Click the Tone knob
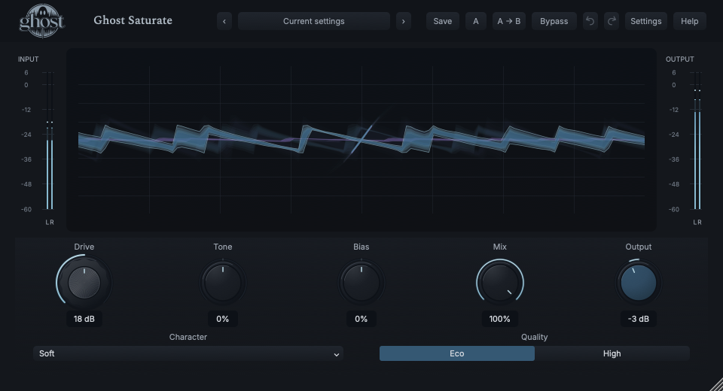 click(x=223, y=282)
